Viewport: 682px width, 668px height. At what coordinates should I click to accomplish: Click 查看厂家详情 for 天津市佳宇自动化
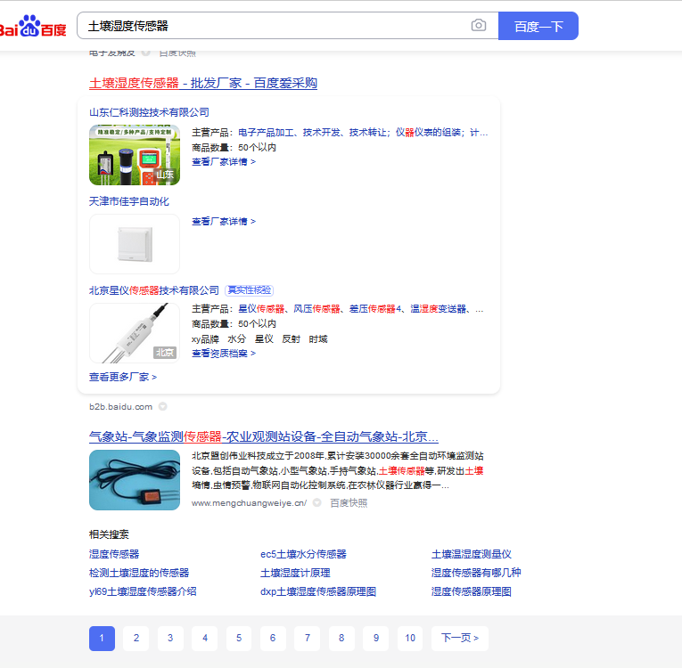(224, 221)
